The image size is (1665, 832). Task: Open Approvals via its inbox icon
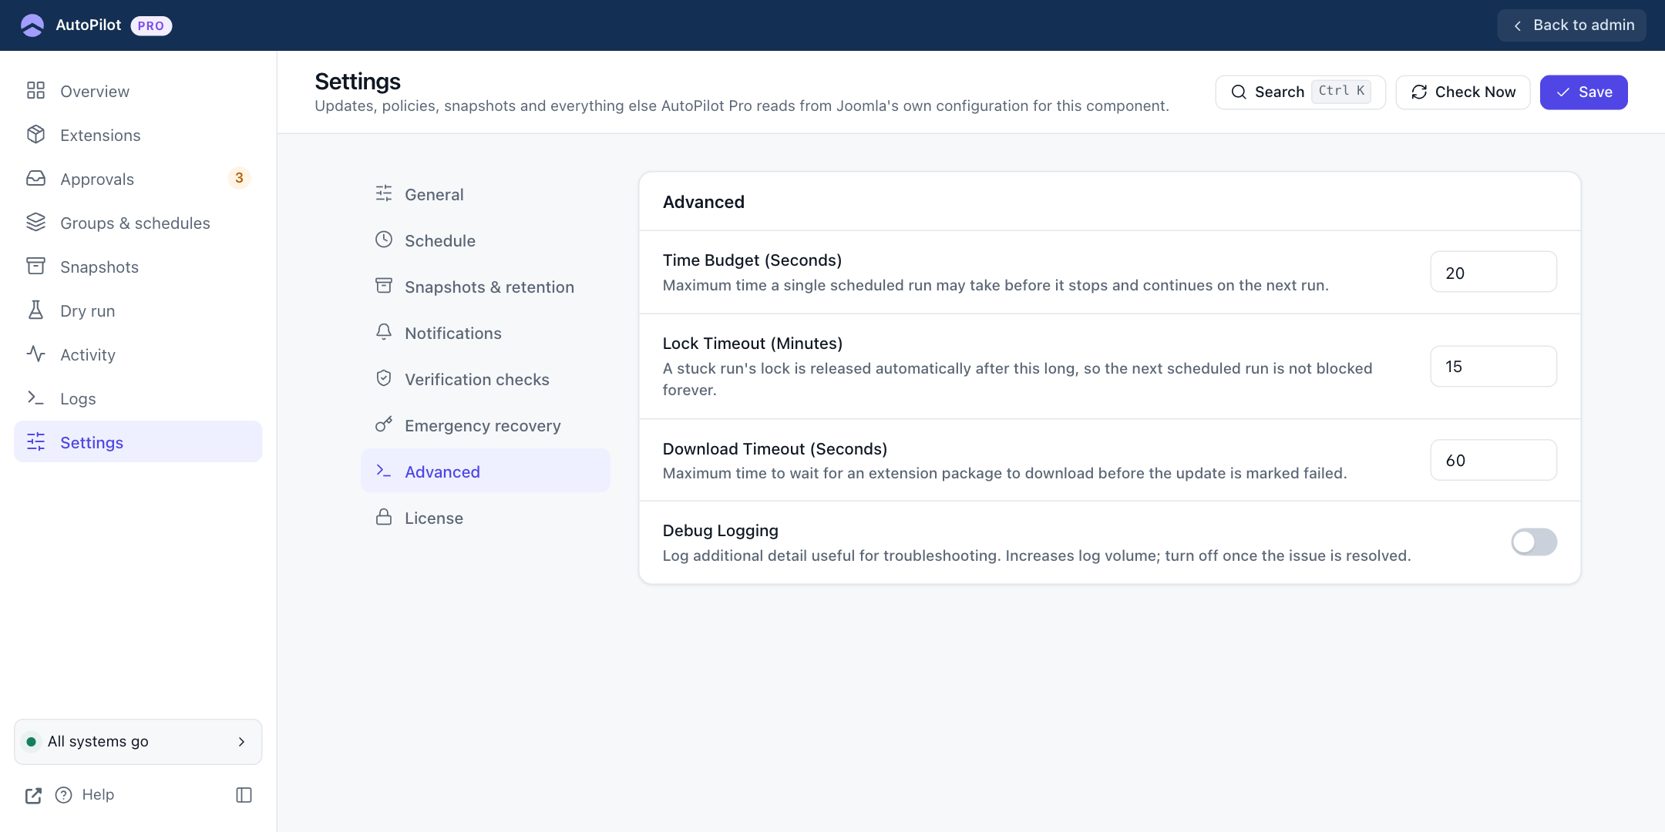35,179
